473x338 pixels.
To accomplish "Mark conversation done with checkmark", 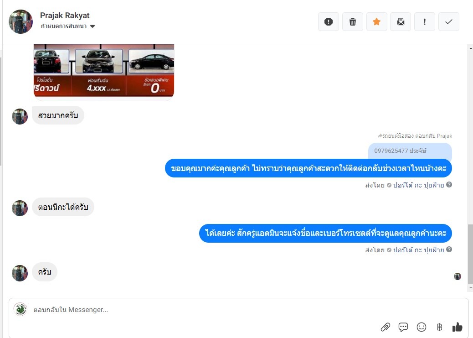I will (448, 22).
